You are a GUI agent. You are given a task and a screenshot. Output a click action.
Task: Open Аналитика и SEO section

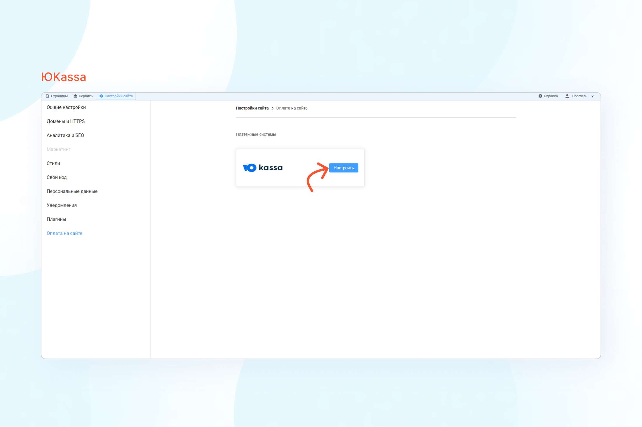[65, 135]
